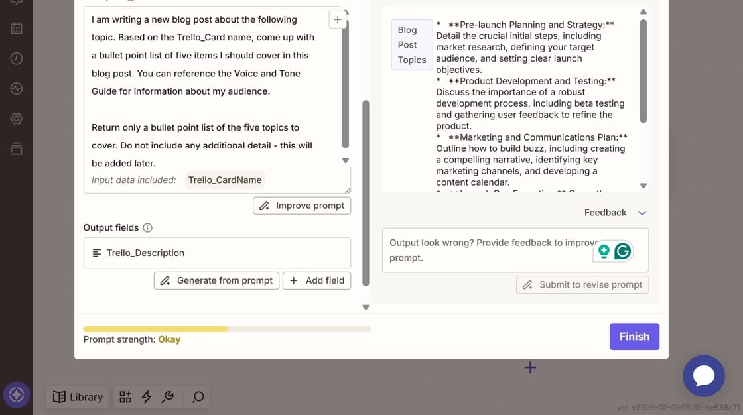Click Generate from prompt
This screenshot has width=743, height=415.
(216, 280)
